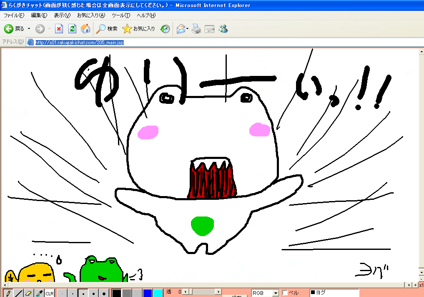
Task: Open the Back history dropdown arrow
Action: click(x=29, y=29)
